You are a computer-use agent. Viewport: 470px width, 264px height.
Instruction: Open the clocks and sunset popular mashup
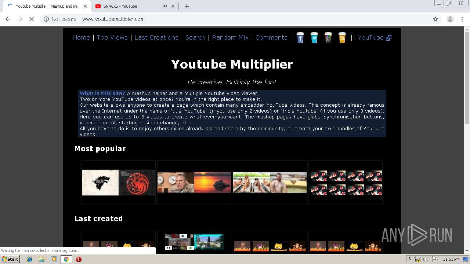tap(194, 183)
